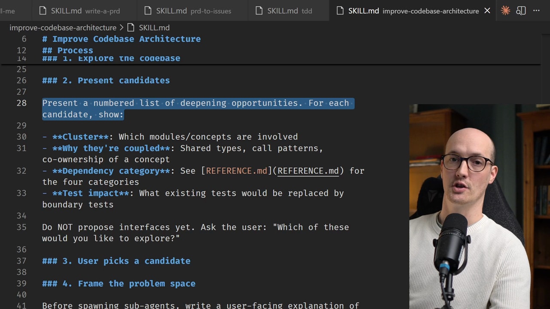
Task: Click improve-codebase-architecture breadcrumb folder
Action: [x=63, y=27]
